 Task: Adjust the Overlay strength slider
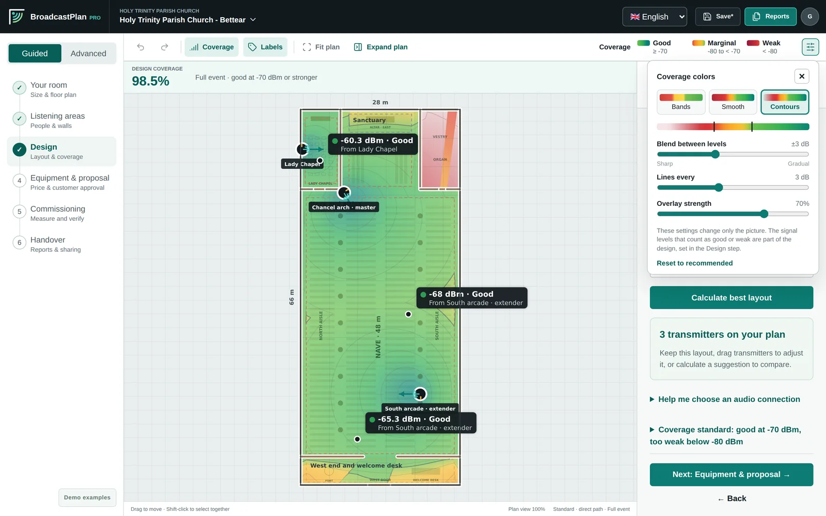764,214
